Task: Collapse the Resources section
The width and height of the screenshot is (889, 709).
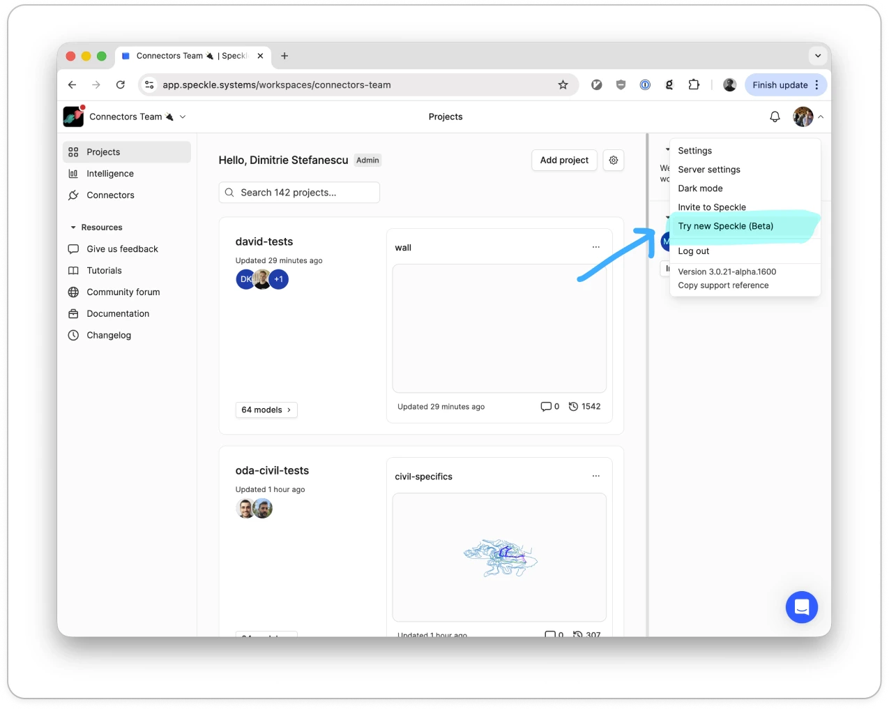Action: 73,227
